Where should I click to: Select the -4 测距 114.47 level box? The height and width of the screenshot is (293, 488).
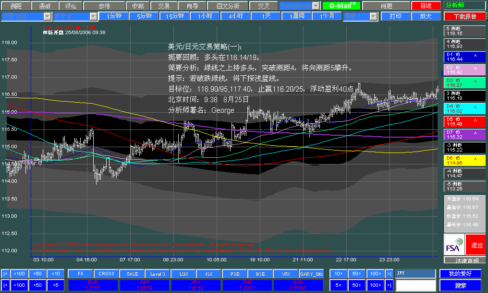(x=464, y=174)
